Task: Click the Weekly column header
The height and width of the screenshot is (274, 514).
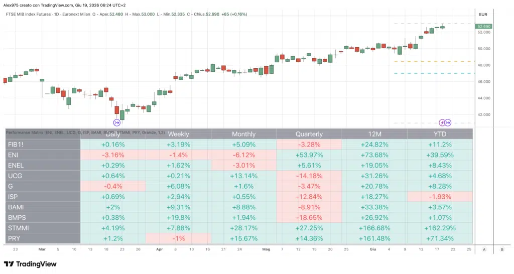Action: (178, 134)
